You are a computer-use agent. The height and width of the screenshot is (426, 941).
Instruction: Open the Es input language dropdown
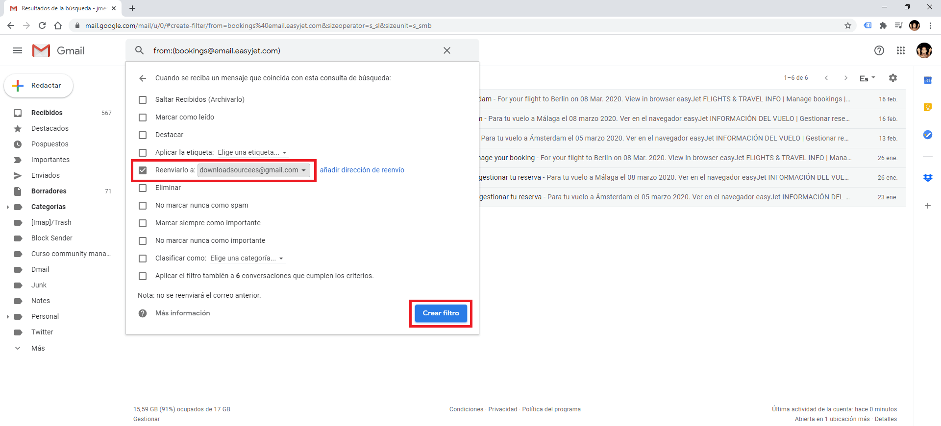click(x=867, y=78)
